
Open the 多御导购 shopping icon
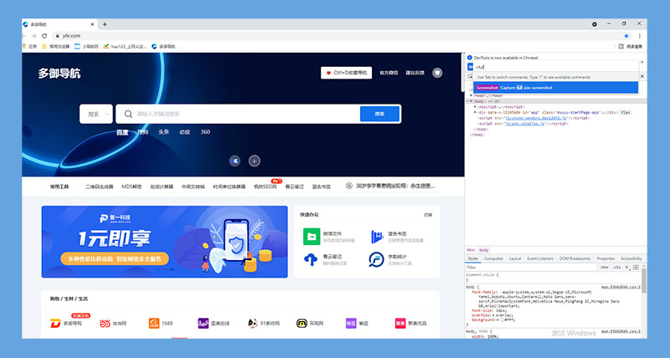56,324
